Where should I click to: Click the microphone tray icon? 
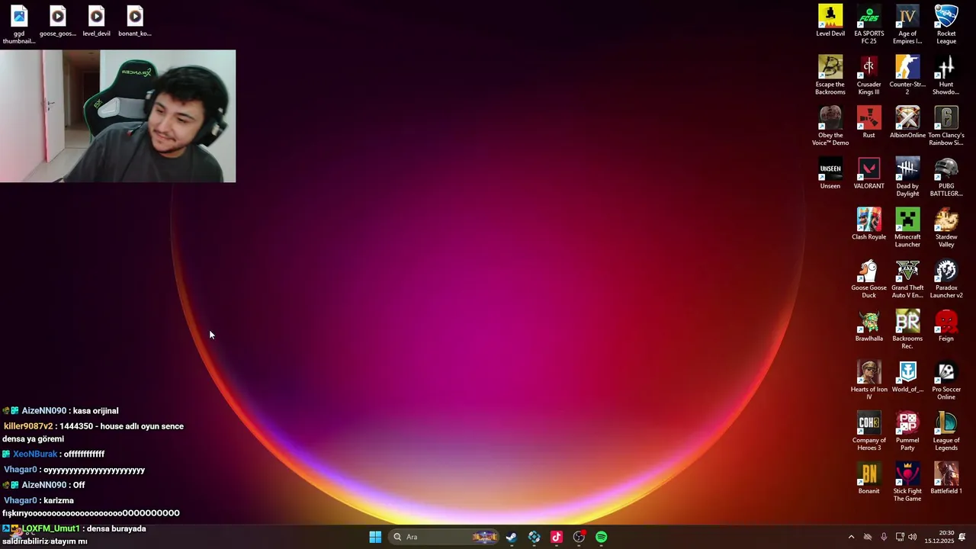(884, 537)
